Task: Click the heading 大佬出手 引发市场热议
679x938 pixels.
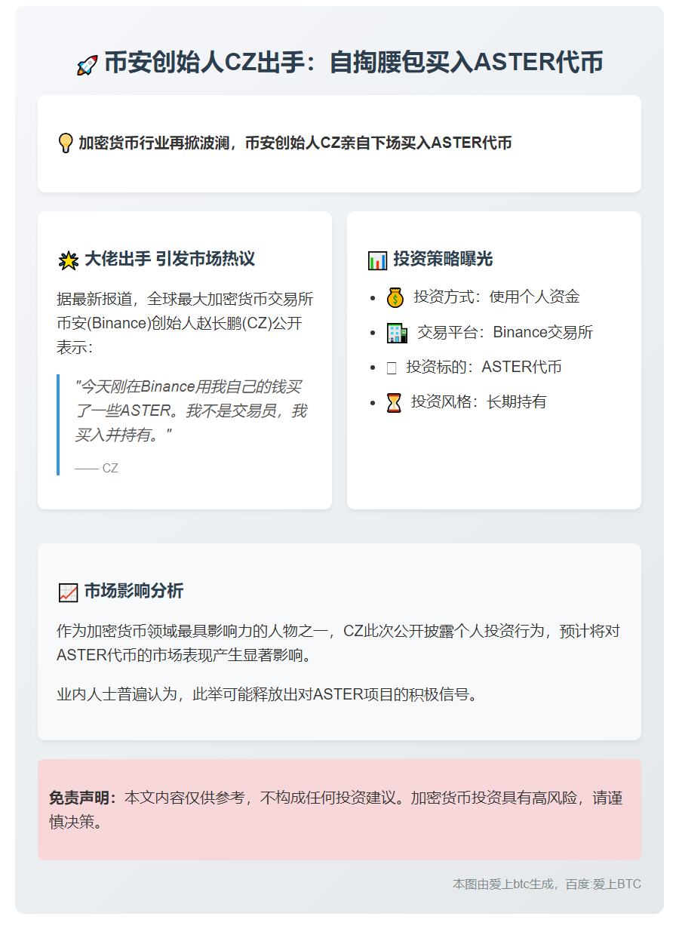Action: click(170, 260)
